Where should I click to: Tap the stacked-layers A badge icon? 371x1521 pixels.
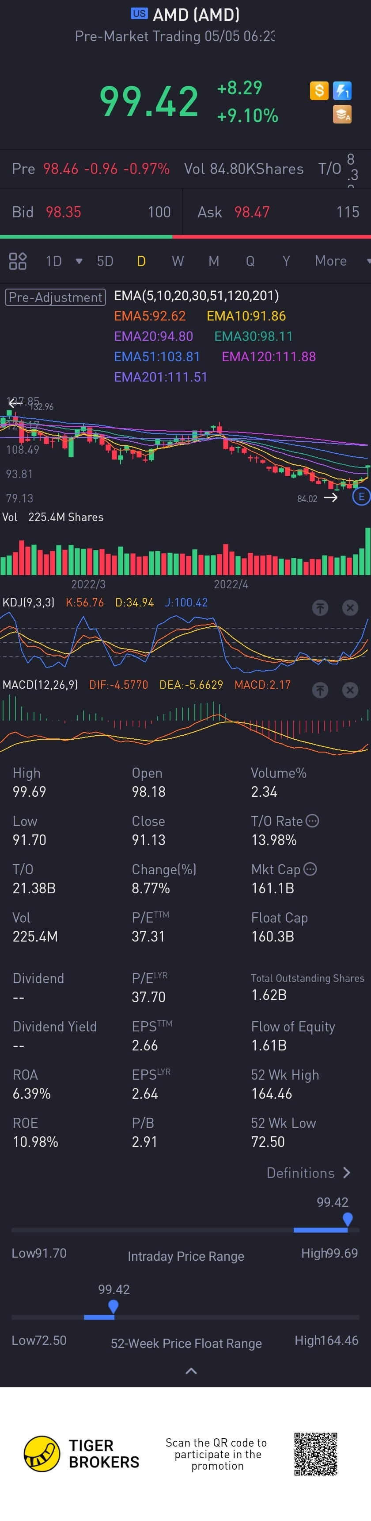click(x=342, y=114)
